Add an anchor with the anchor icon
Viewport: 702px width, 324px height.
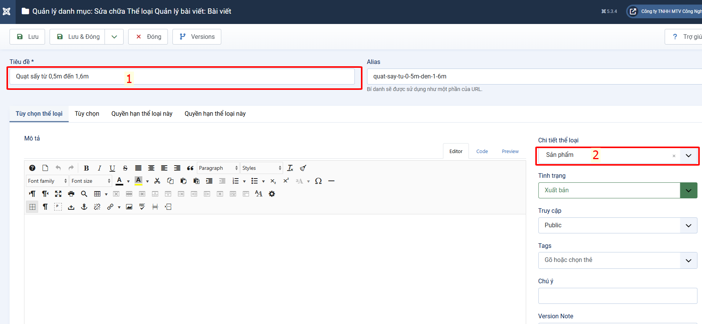84,207
